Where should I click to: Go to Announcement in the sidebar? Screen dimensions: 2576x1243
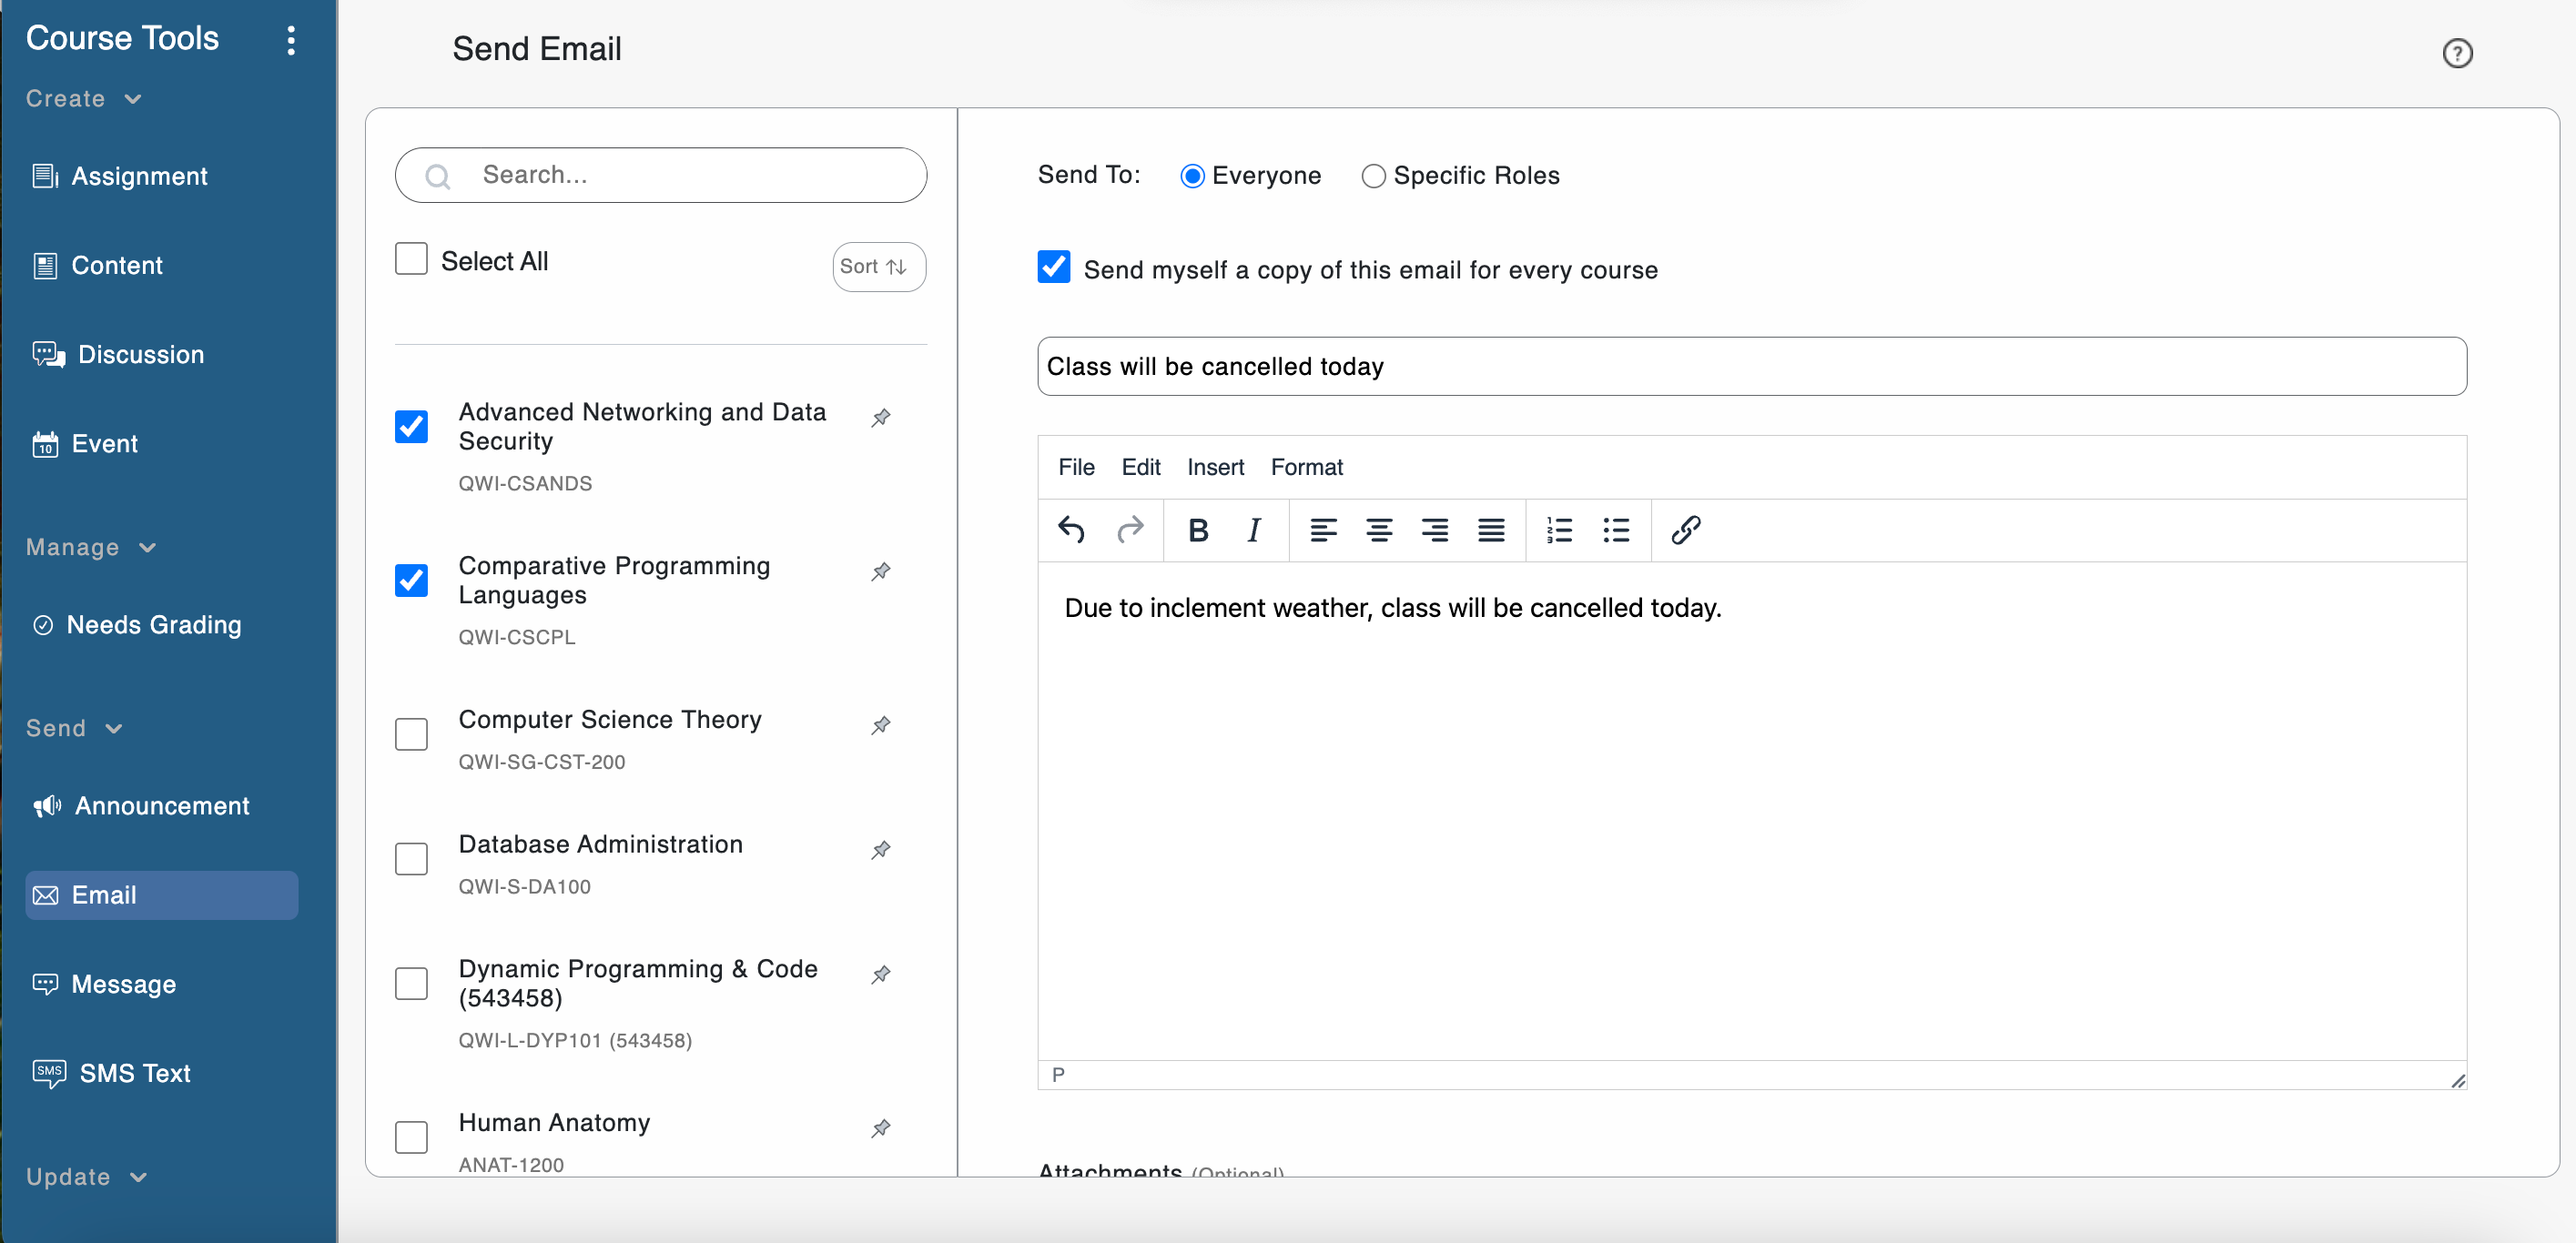160,806
